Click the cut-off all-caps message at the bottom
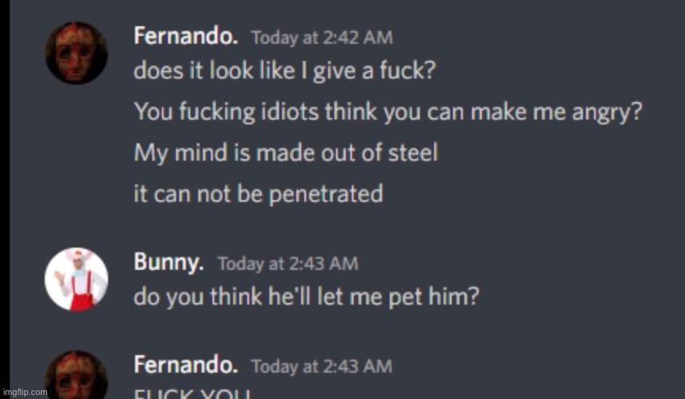Image resolution: width=685 pixels, height=399 pixels. [x=192, y=393]
